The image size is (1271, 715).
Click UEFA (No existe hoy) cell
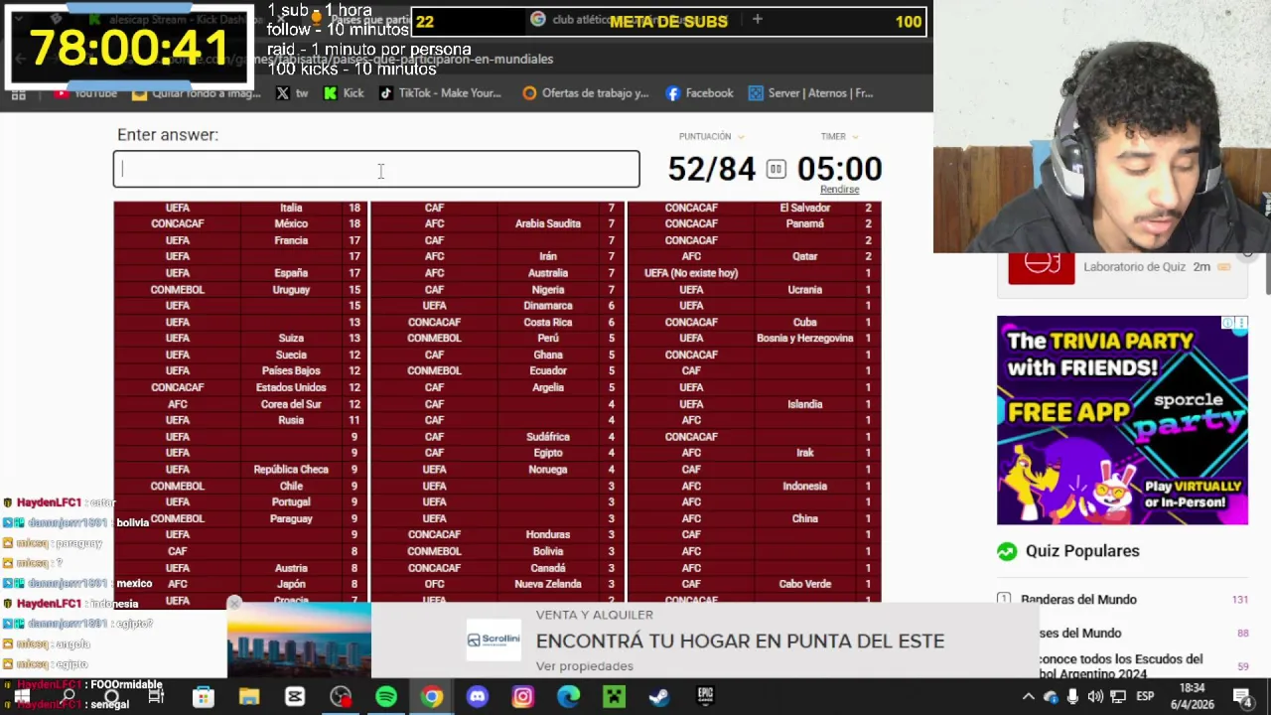coord(691,273)
